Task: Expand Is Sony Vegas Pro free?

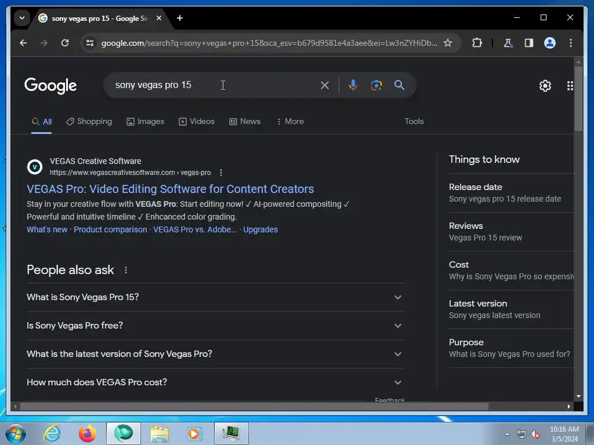Action: pos(215,326)
